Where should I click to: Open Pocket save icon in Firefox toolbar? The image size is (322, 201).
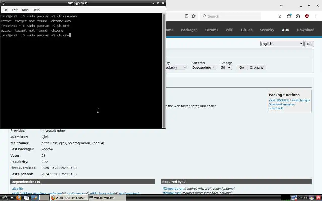[280, 16]
